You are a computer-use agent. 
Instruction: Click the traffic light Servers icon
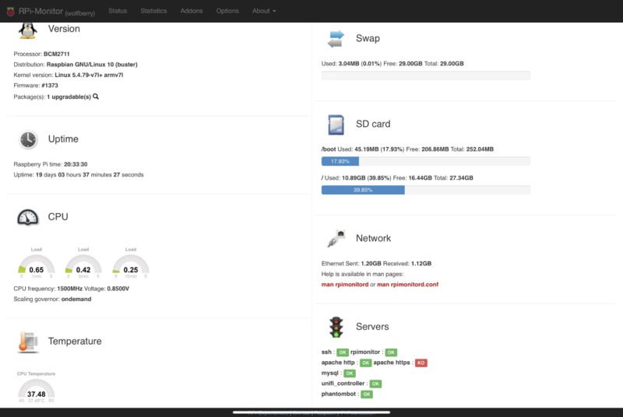336,327
